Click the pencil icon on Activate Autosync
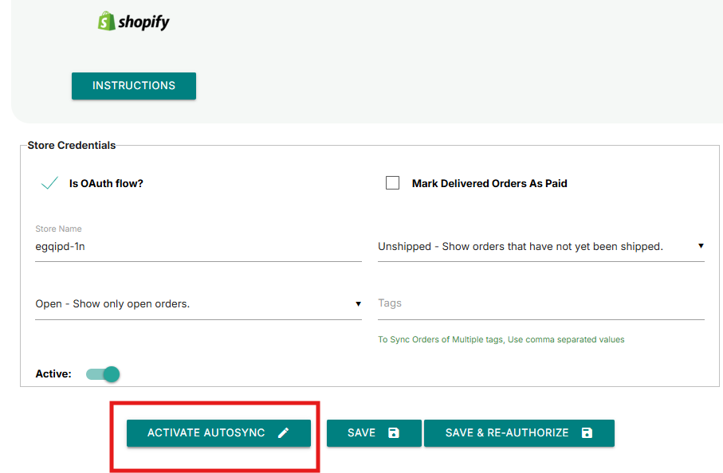This screenshot has height=473, width=723. point(284,433)
